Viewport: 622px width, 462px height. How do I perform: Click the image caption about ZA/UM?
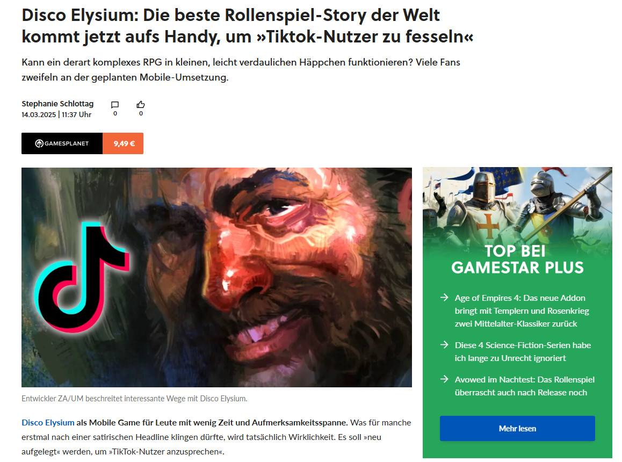tap(134, 399)
